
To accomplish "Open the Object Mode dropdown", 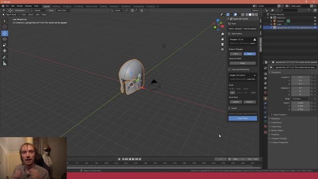I will coord(11,14).
